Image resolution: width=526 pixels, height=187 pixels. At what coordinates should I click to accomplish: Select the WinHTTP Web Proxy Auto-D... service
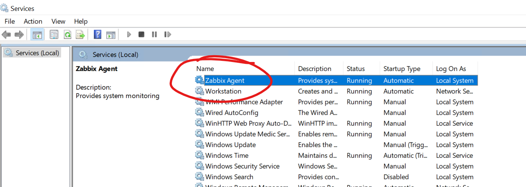[249, 123]
